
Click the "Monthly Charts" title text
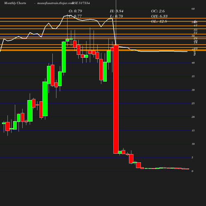point(15,3)
